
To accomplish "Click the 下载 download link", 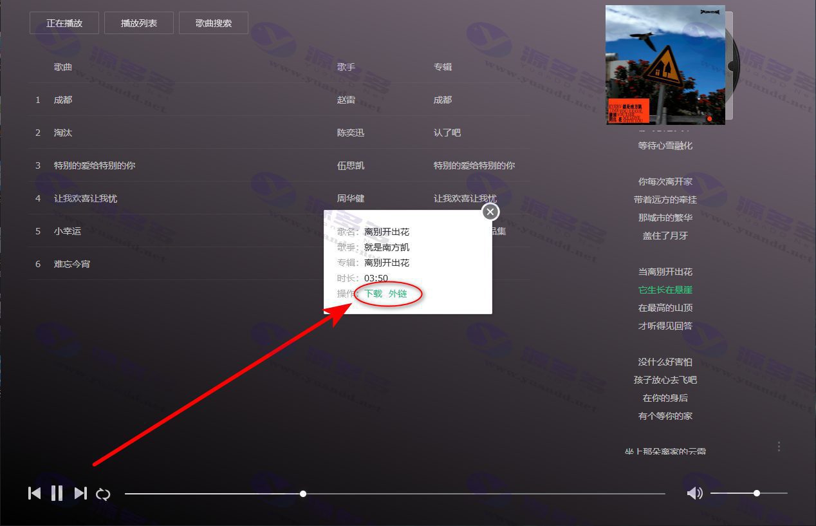I will tap(373, 294).
